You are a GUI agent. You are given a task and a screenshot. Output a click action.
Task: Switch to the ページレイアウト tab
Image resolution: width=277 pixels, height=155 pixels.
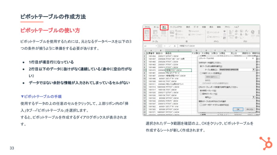[x=176, y=27]
